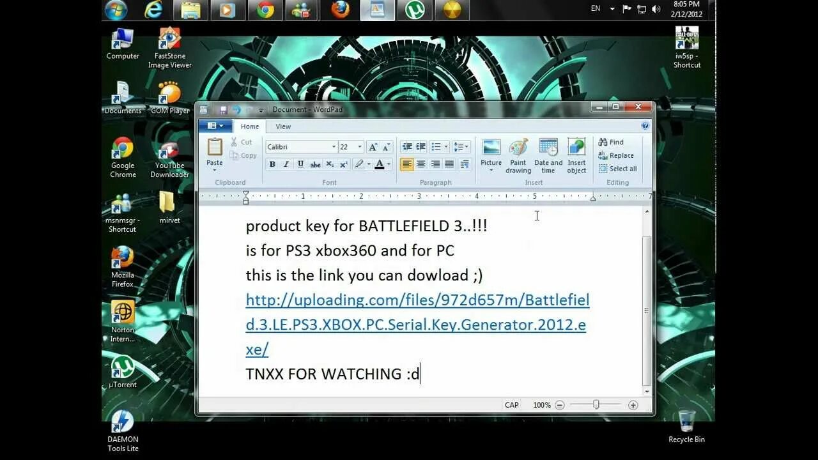This screenshot has height=460, width=818.
Task: Open the WordPad file menu button
Action: pos(215,126)
